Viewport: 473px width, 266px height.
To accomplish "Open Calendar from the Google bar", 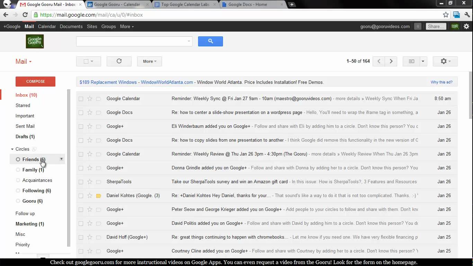I will [x=47, y=26].
